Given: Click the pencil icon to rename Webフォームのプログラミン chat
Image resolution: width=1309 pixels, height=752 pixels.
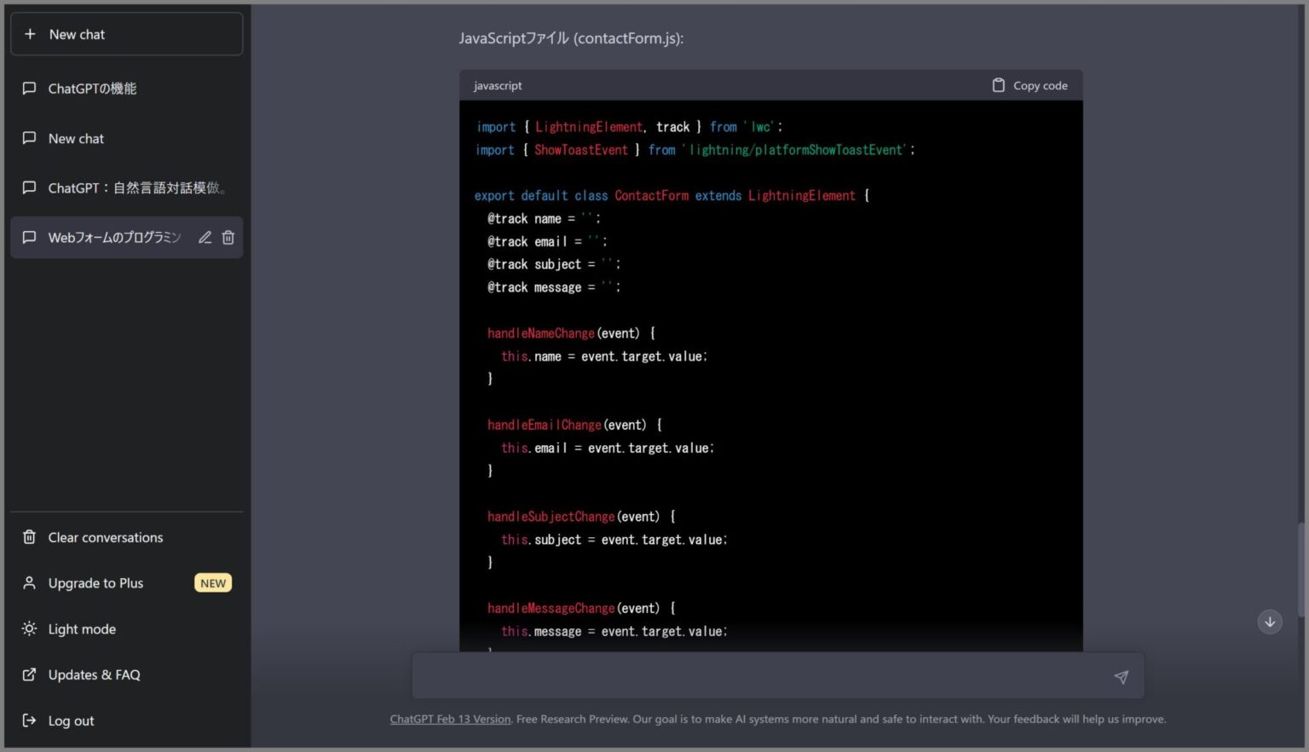Looking at the screenshot, I should click(205, 237).
